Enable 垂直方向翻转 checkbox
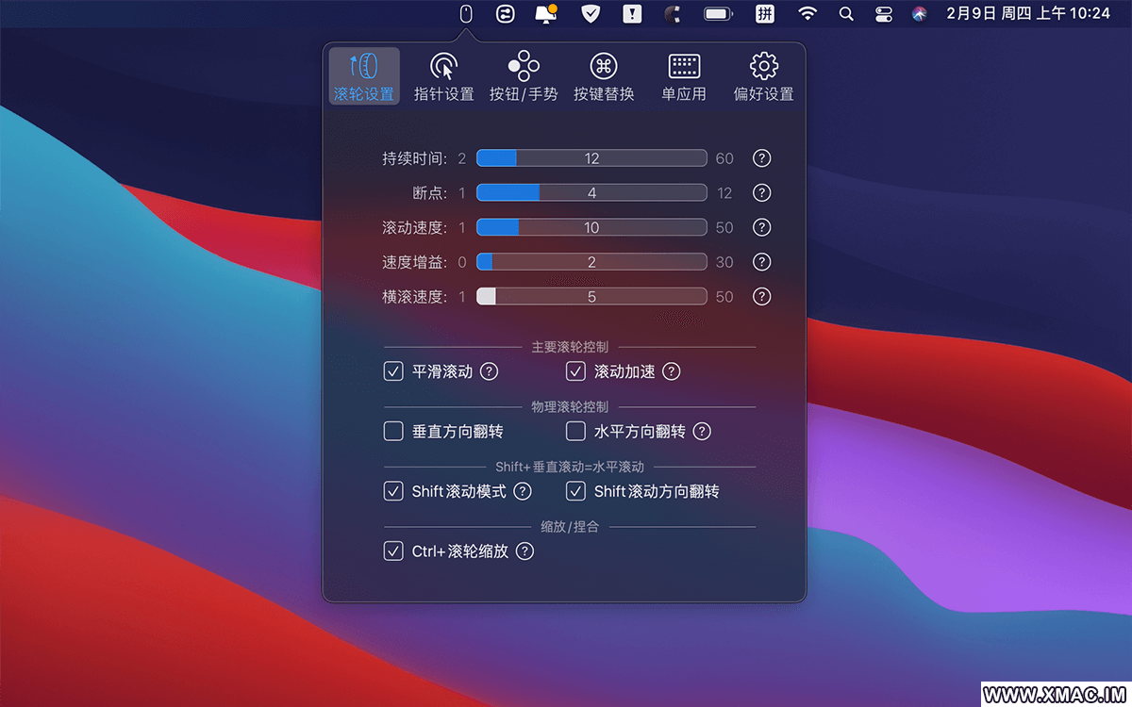 pyautogui.click(x=393, y=432)
